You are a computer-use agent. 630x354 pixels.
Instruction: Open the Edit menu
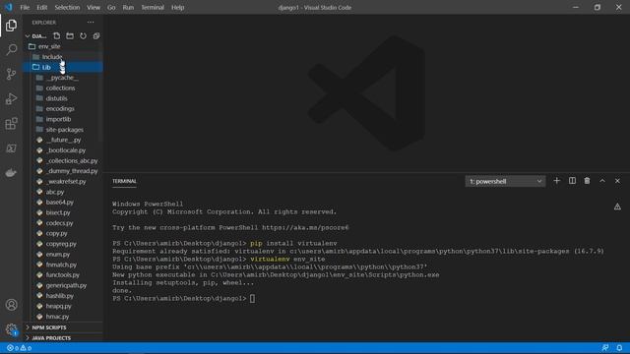point(41,7)
